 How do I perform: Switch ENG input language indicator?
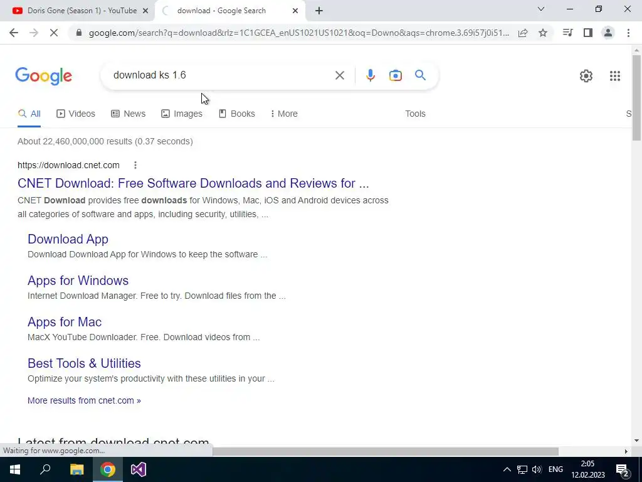(x=555, y=469)
